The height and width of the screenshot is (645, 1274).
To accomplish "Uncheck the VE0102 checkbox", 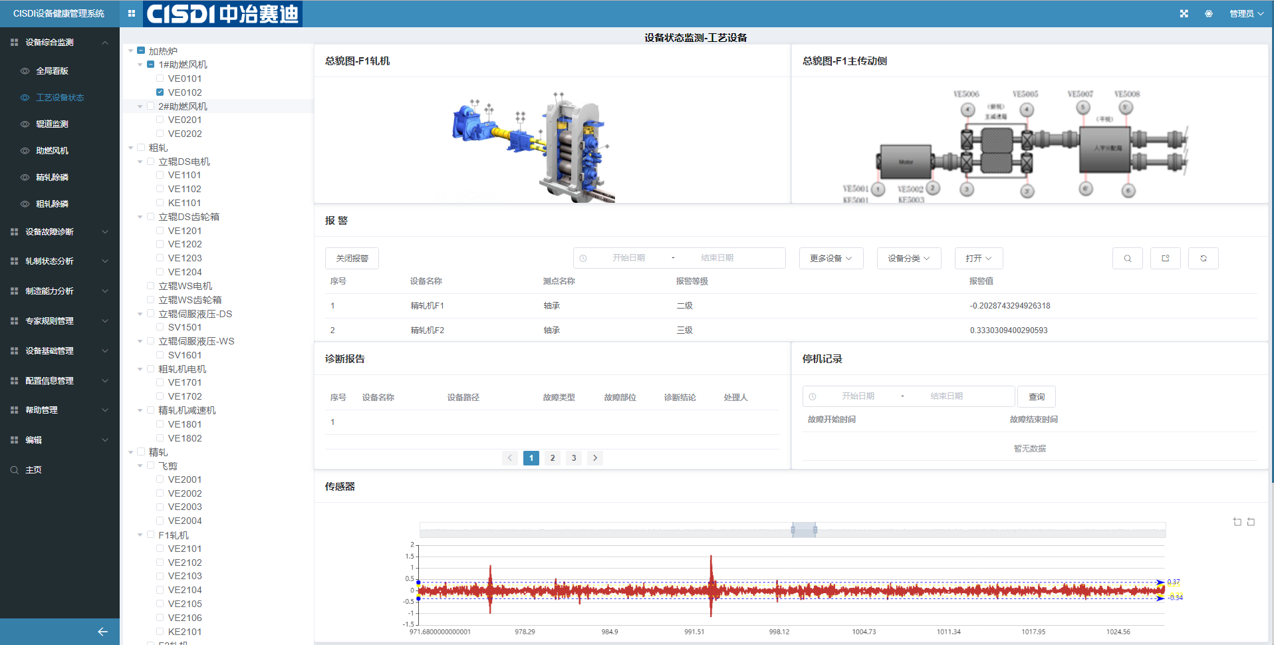I will point(160,92).
